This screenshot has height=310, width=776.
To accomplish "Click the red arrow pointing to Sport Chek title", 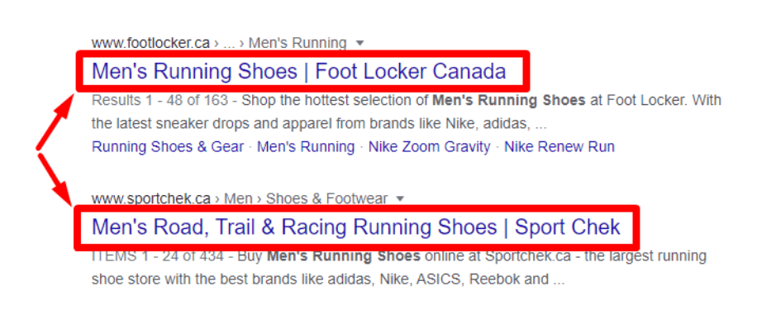I will point(55,181).
